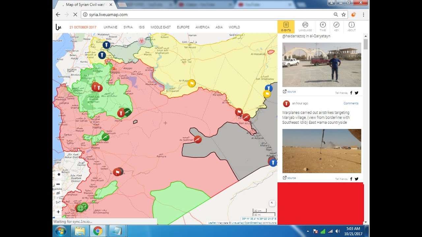This screenshot has height=237, width=422.
Task: Select Syria in top navigation
Action: point(128,27)
